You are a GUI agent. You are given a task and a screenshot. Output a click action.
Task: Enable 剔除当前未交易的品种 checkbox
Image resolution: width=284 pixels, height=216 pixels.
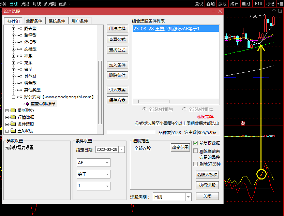pyautogui.click(x=195, y=151)
